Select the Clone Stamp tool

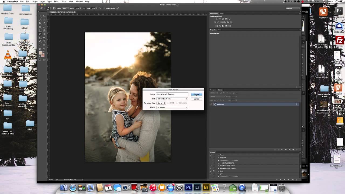click(40, 30)
